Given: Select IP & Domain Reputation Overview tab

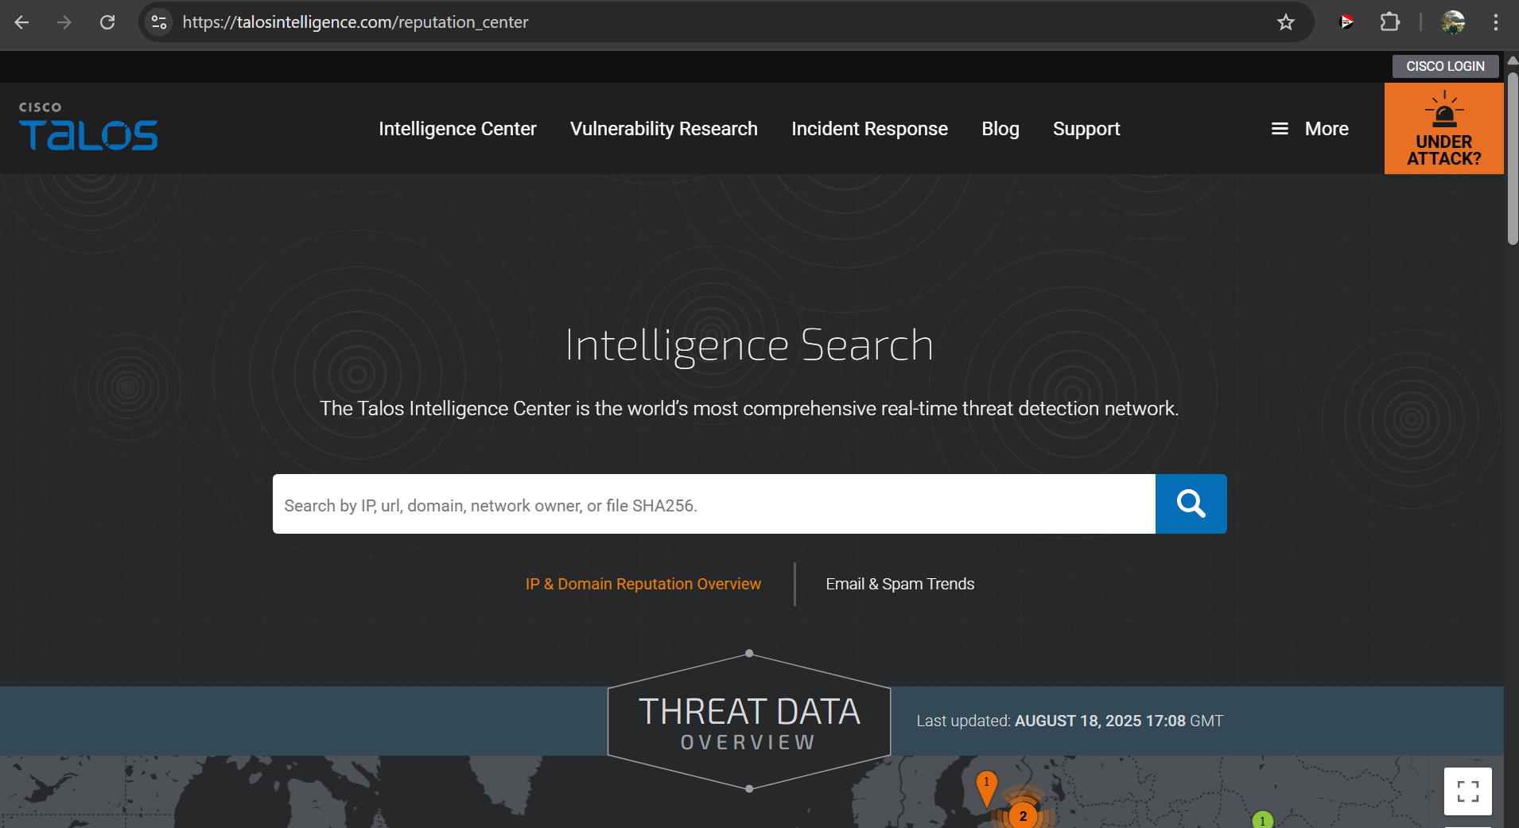Looking at the screenshot, I should [643, 584].
